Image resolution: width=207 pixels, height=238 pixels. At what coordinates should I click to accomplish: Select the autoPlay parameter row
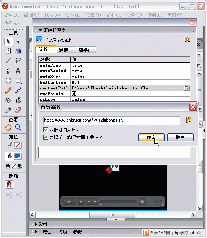pyautogui.click(x=114, y=66)
